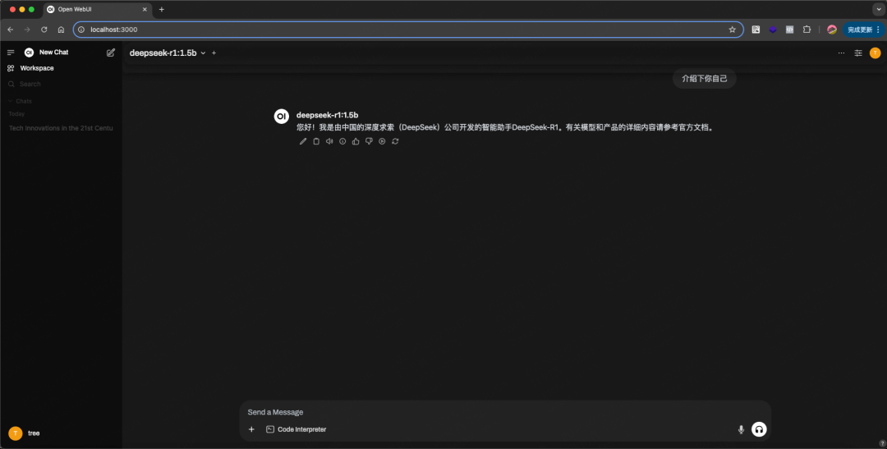This screenshot has height=449, width=887.
Task: Click the user message bubble '介绍下你自己'
Action: tap(705, 79)
